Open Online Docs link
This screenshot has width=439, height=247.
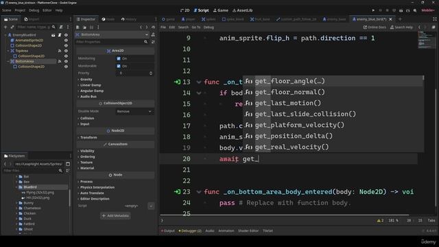click(x=375, y=27)
